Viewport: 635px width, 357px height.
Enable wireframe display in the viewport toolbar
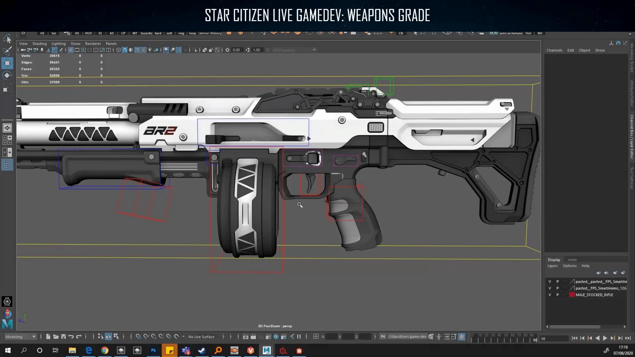point(118,50)
